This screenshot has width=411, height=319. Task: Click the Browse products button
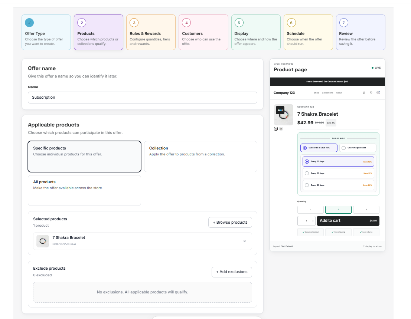(x=230, y=222)
